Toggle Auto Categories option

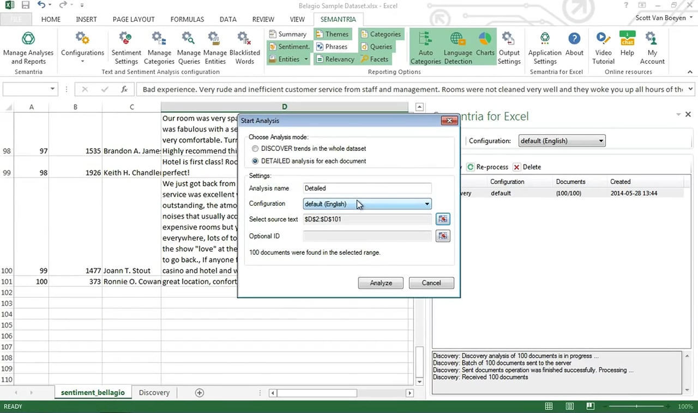pos(425,48)
